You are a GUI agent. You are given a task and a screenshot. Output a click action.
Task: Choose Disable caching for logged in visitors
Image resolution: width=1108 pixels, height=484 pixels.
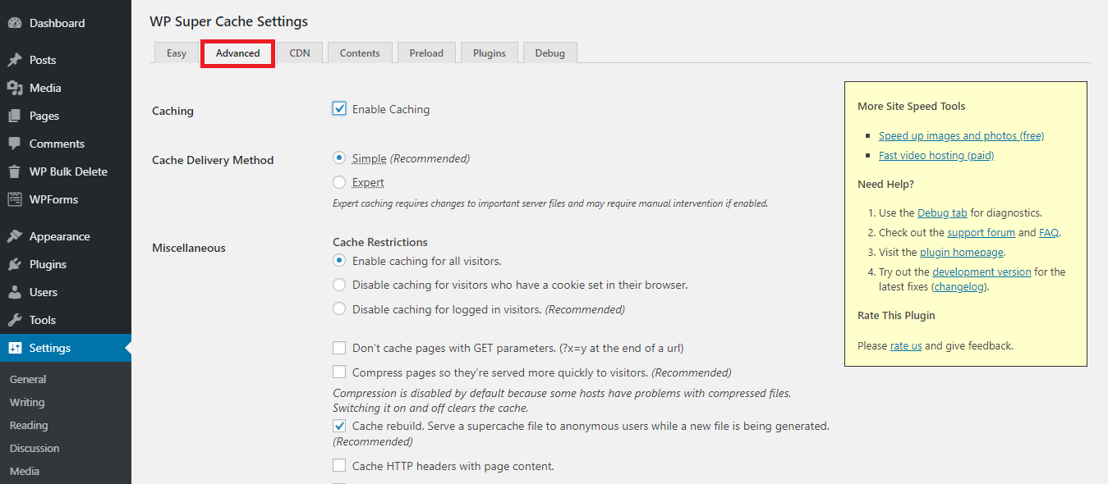pos(339,309)
